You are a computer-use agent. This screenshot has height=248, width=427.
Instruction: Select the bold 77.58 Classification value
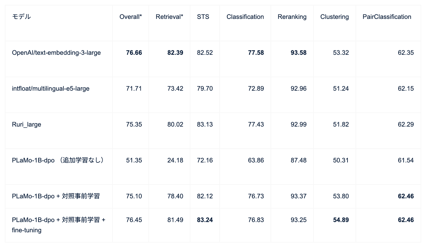256,53
